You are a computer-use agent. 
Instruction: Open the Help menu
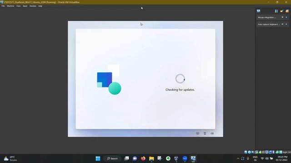[x=40, y=6]
